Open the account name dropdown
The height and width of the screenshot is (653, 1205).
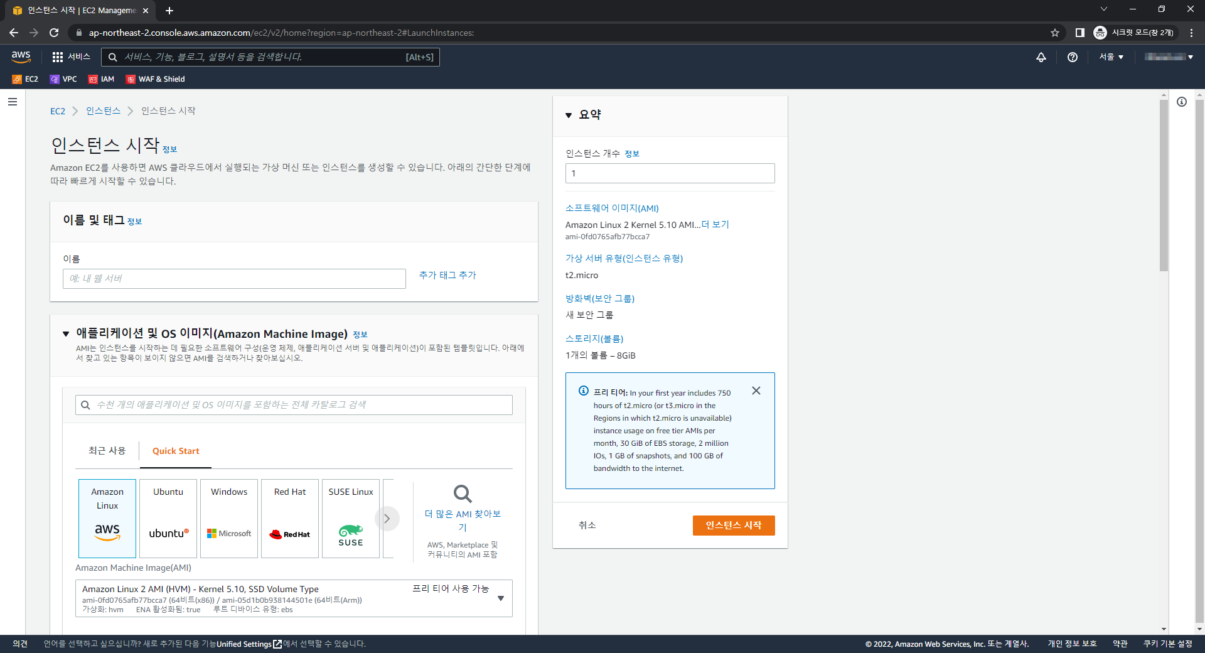[x=1168, y=57]
